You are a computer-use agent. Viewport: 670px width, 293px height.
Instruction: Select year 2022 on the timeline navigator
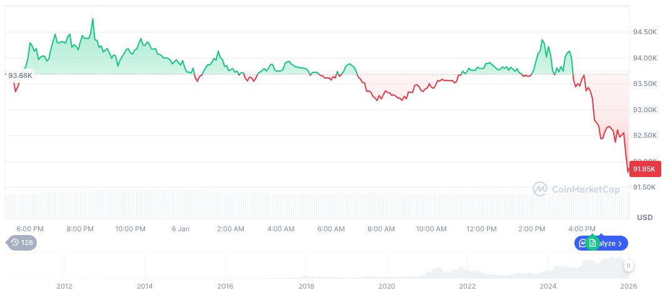467,286
